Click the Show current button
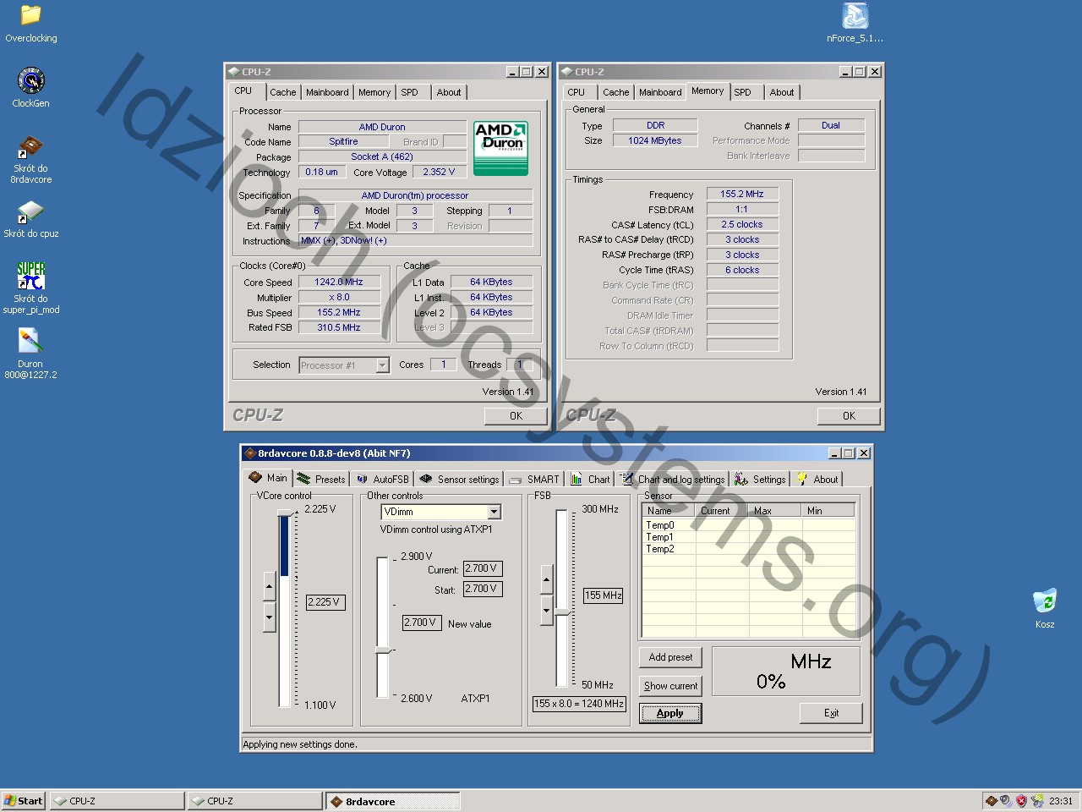The image size is (1082, 812). tap(670, 686)
